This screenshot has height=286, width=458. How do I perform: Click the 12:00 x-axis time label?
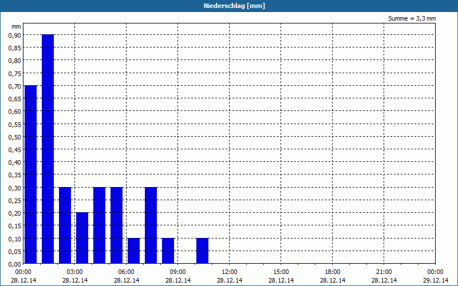[230, 272]
